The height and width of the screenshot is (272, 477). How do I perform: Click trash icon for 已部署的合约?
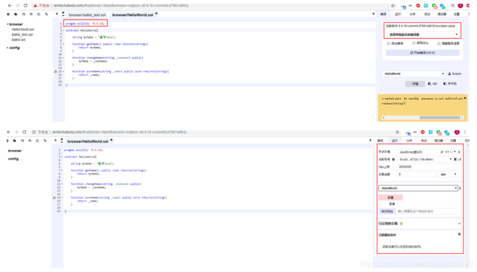tap(459, 235)
